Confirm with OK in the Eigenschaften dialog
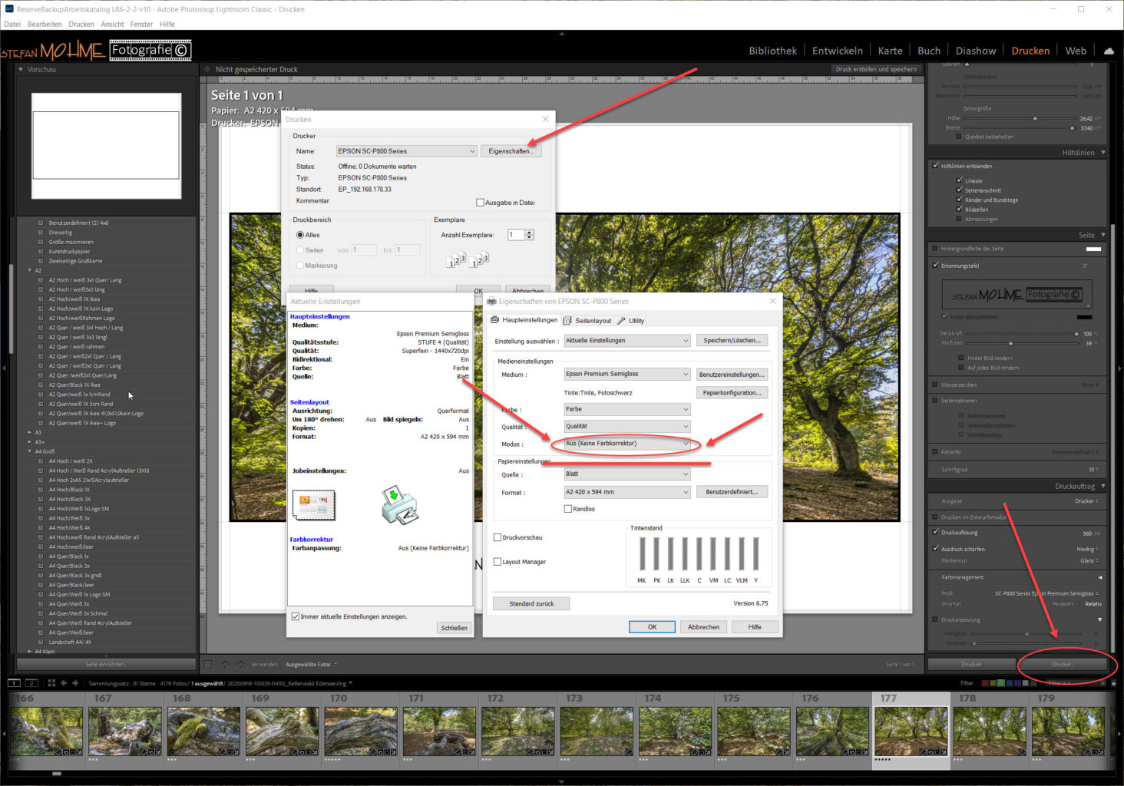The width and height of the screenshot is (1124, 786). [652, 627]
